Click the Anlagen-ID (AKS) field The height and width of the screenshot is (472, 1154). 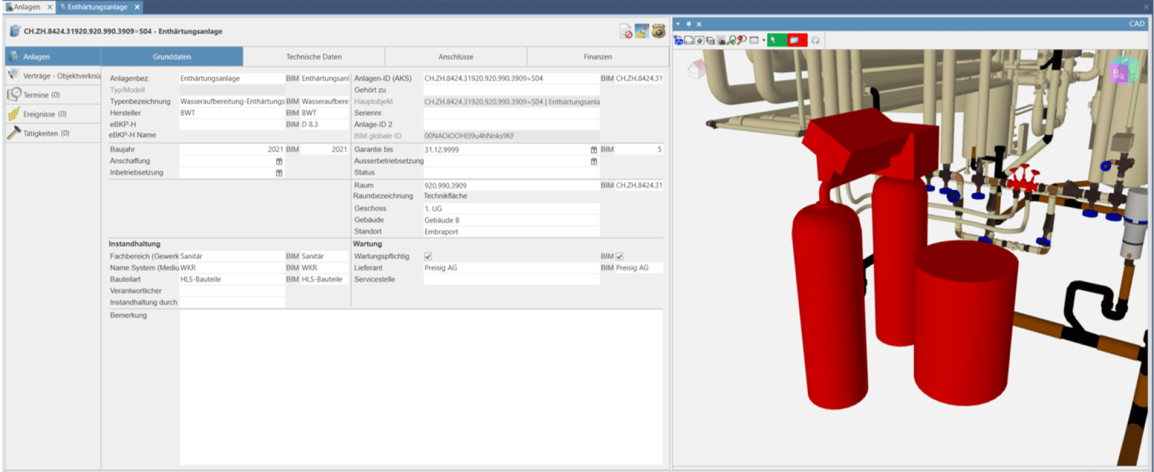click(x=511, y=78)
